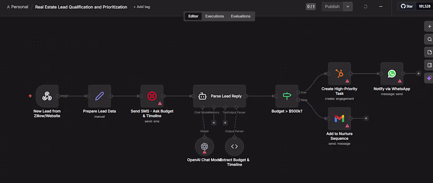Click the Add tag link
Screen dimensions: 433x183
click(142, 7)
